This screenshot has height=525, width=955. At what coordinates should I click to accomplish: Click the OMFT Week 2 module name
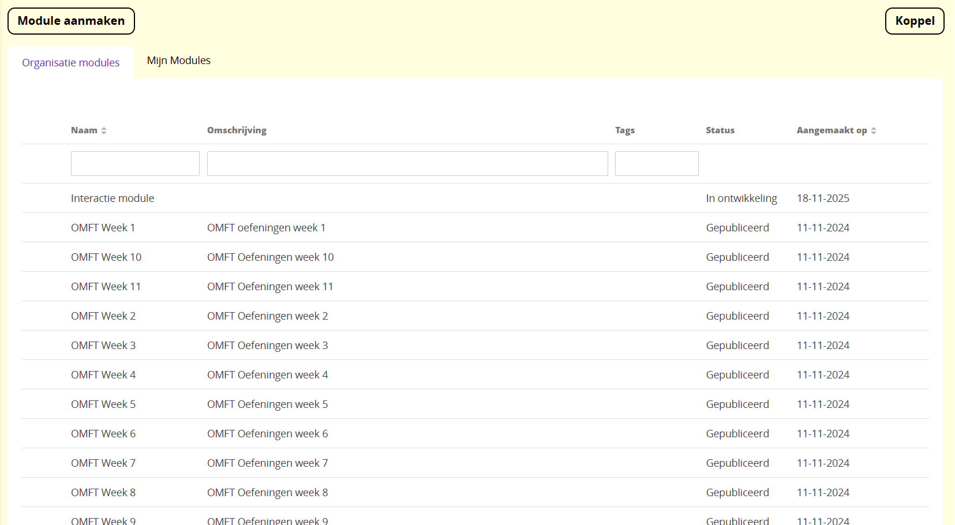pyautogui.click(x=103, y=316)
